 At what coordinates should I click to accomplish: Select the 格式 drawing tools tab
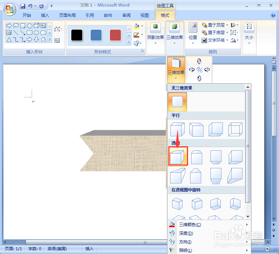[x=165, y=15]
